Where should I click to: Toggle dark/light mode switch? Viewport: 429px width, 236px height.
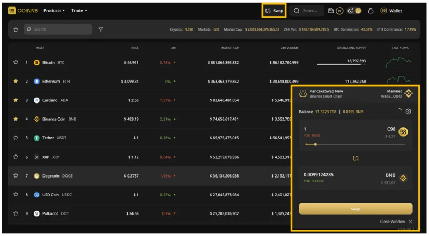354,11
